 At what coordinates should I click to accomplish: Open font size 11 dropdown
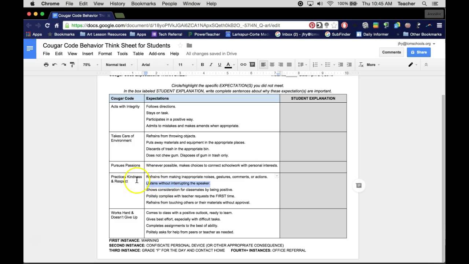click(x=186, y=65)
